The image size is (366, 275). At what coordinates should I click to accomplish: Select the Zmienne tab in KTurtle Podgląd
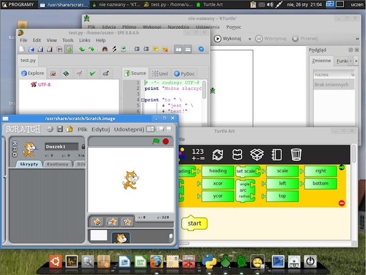321,61
